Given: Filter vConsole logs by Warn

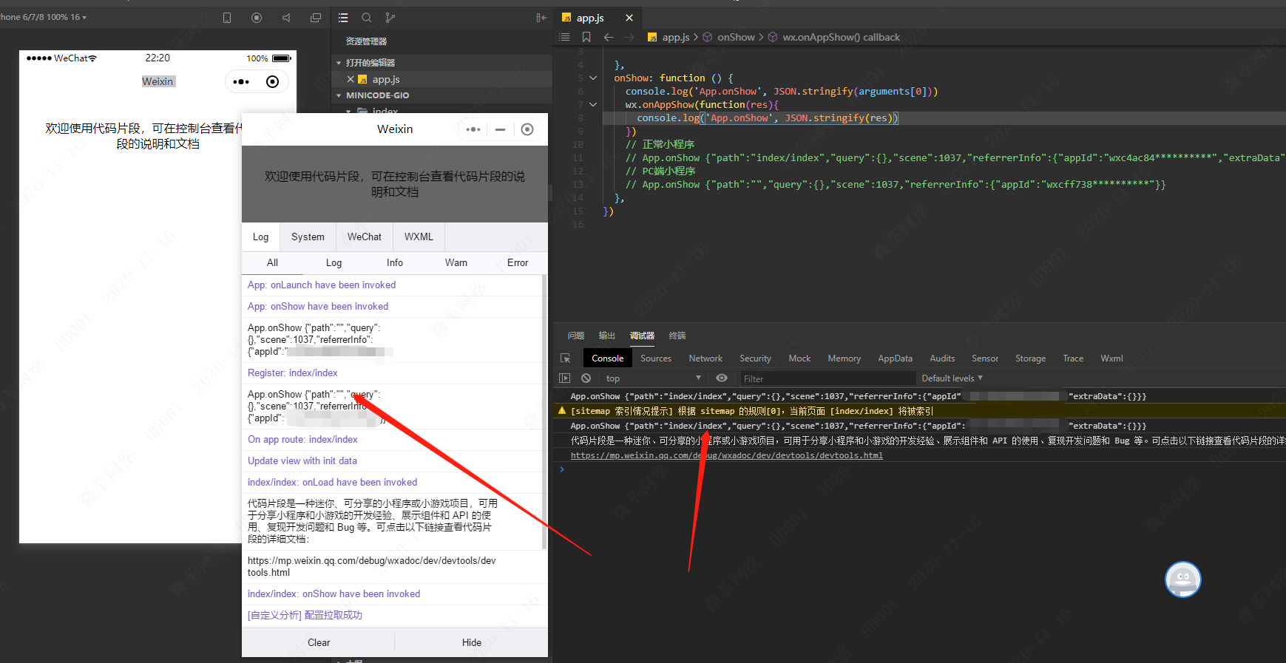Looking at the screenshot, I should click(x=456, y=263).
